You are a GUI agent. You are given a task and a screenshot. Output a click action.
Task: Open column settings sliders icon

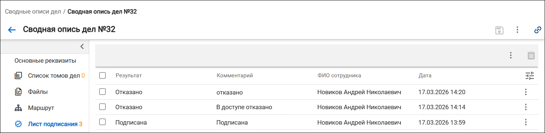(530, 76)
